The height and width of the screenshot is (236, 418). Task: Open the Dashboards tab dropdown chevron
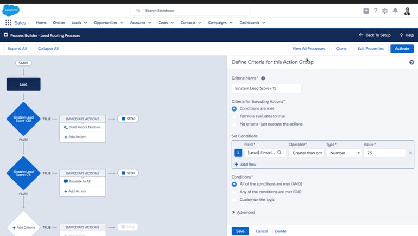click(x=264, y=23)
